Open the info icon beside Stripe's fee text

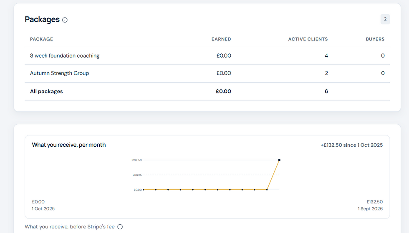pos(120,227)
